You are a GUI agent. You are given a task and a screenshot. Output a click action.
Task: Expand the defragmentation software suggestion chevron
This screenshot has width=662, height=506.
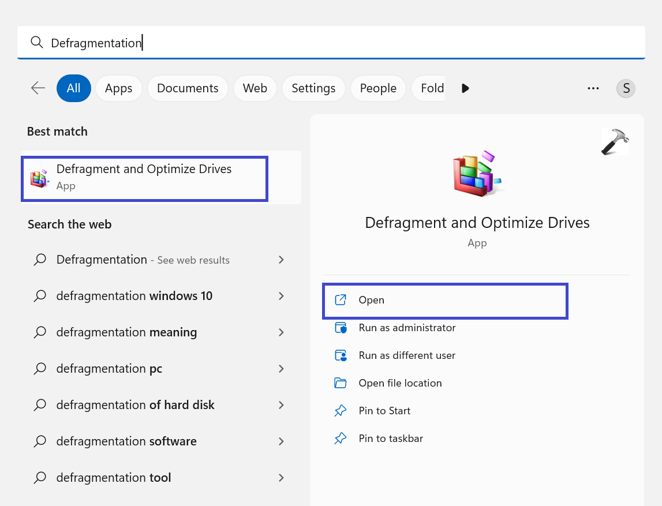281,441
